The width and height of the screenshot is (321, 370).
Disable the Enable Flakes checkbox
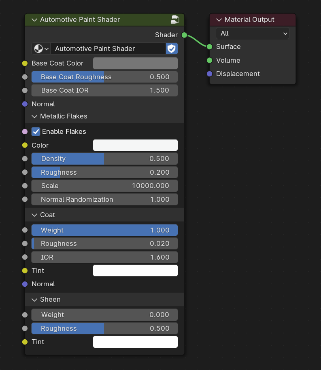click(x=36, y=131)
